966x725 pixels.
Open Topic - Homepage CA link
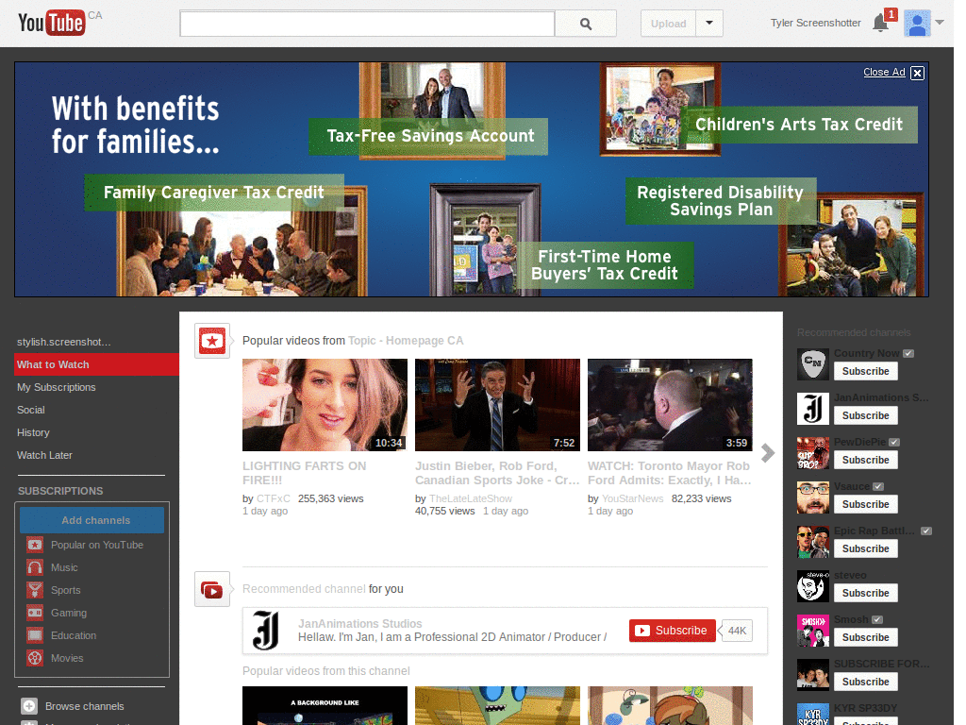pos(406,340)
